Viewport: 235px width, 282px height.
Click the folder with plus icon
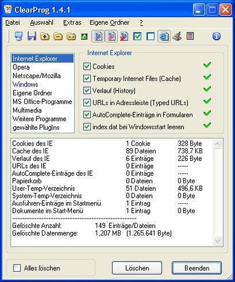pyautogui.click(x=45, y=36)
